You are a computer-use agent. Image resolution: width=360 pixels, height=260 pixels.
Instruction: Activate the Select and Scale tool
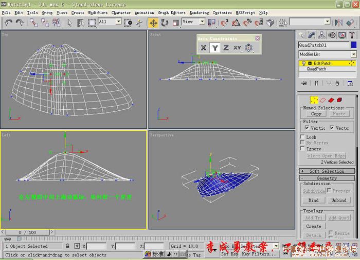[176, 23]
